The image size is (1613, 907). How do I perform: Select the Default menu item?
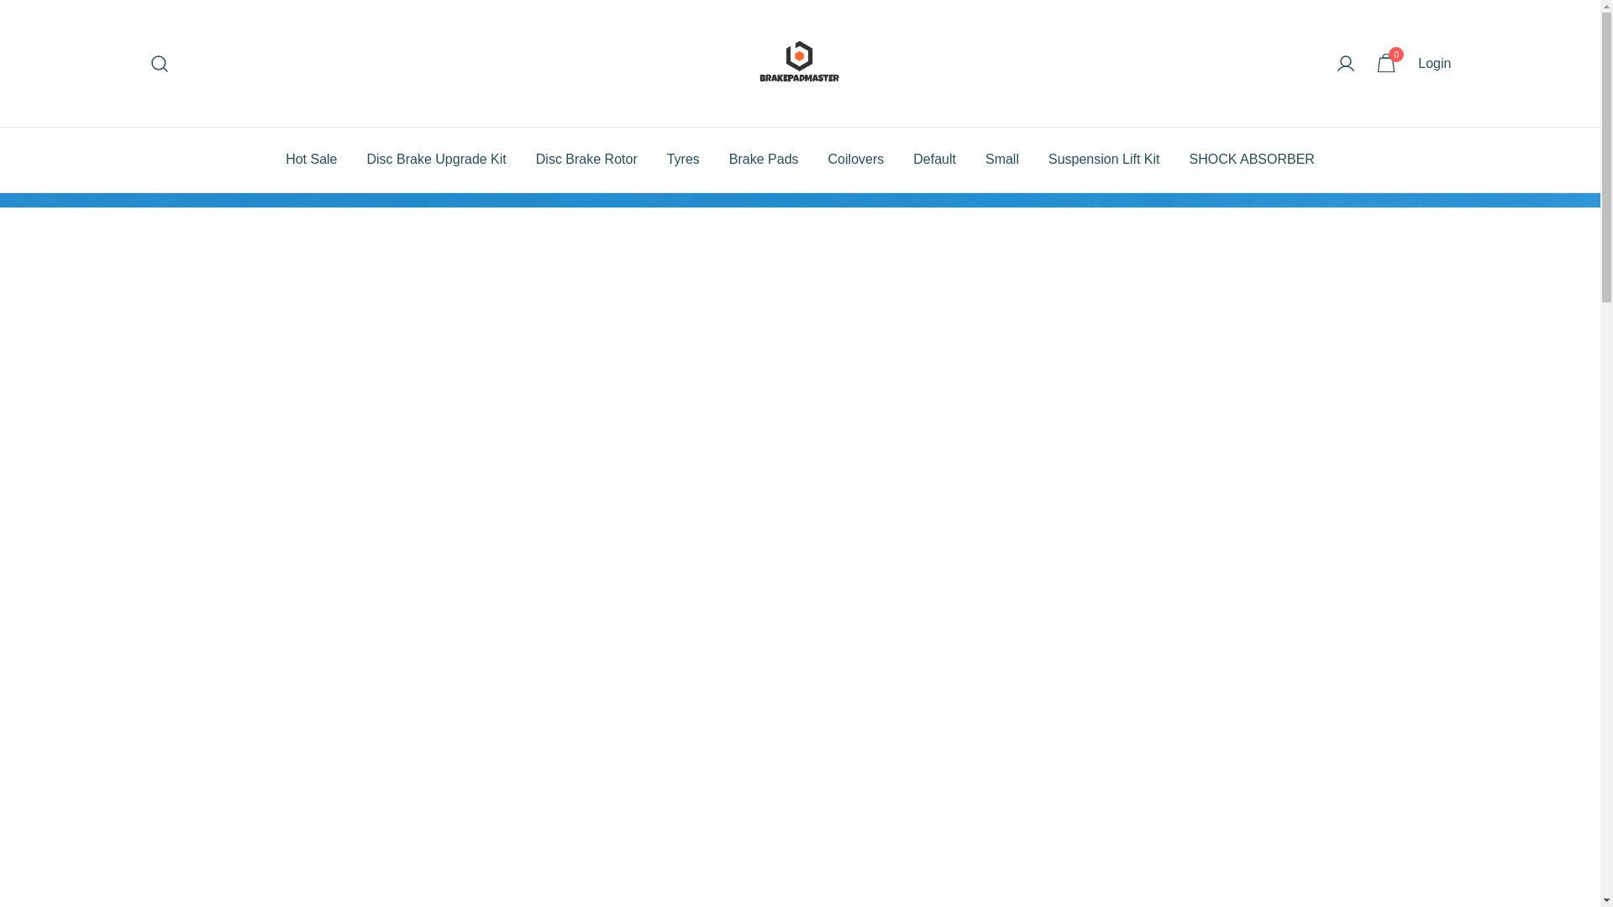tap(934, 160)
